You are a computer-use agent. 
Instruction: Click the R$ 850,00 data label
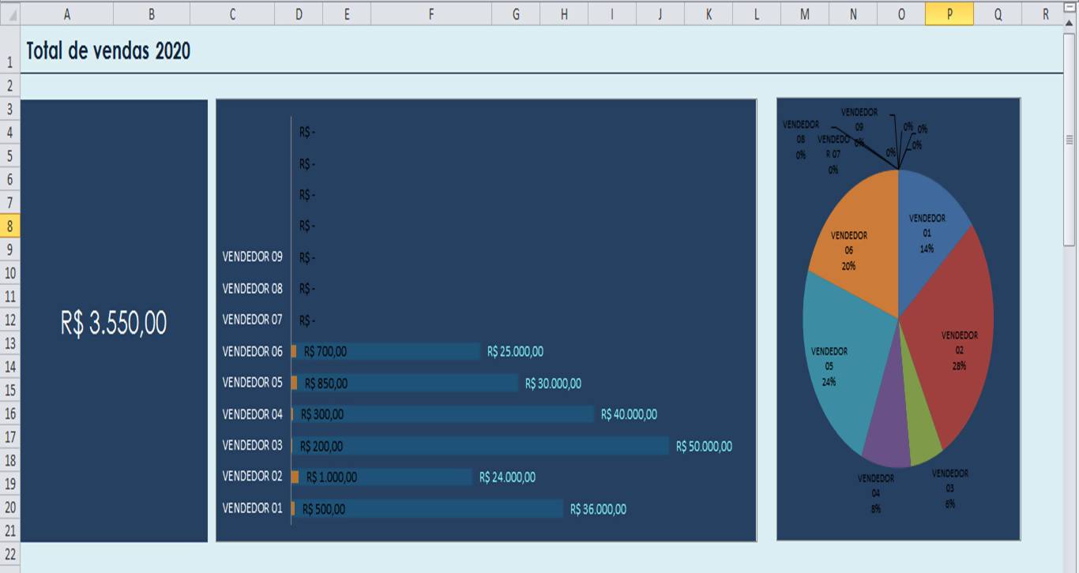click(x=326, y=384)
